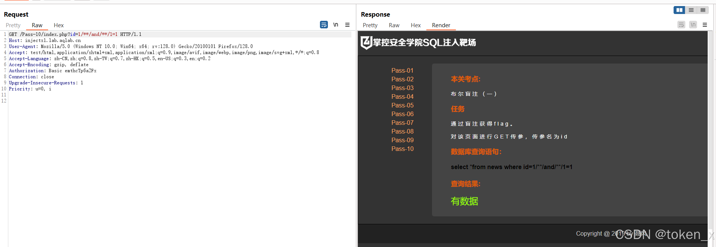Click the User-Agent header line
Image resolution: width=716 pixels, height=247 pixels.
point(131,47)
